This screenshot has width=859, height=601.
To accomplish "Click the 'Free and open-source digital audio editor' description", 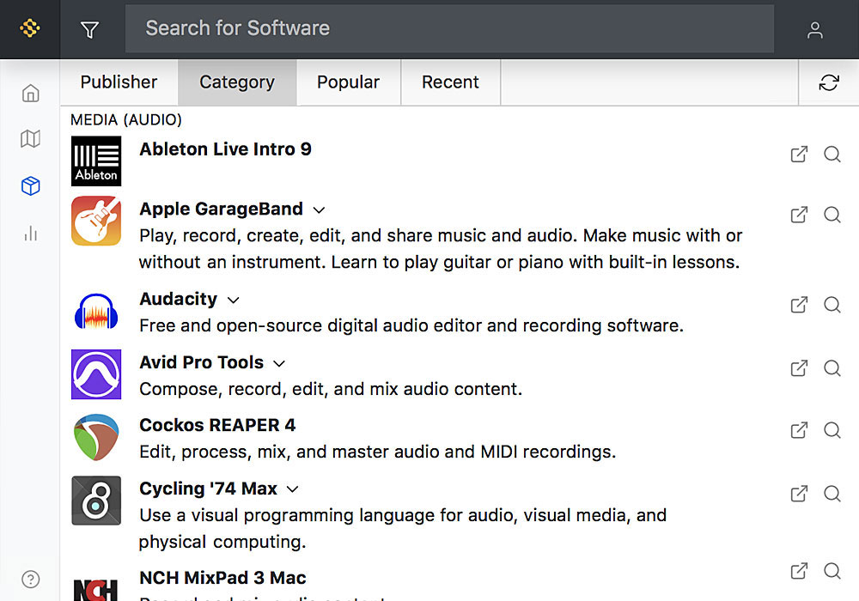I will pos(411,326).
